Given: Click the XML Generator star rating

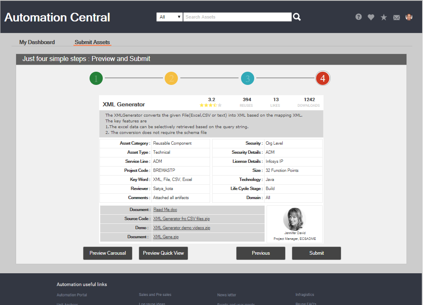Looking at the screenshot, I should (211, 106).
